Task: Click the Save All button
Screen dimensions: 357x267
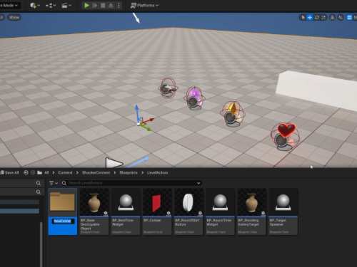Action: pyautogui.click(x=9, y=172)
